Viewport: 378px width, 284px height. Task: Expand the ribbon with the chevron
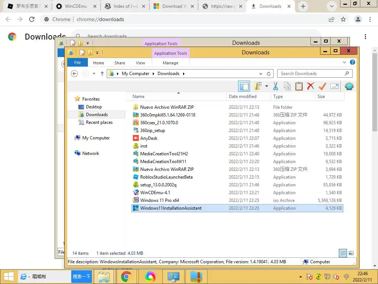pyautogui.click(x=344, y=62)
